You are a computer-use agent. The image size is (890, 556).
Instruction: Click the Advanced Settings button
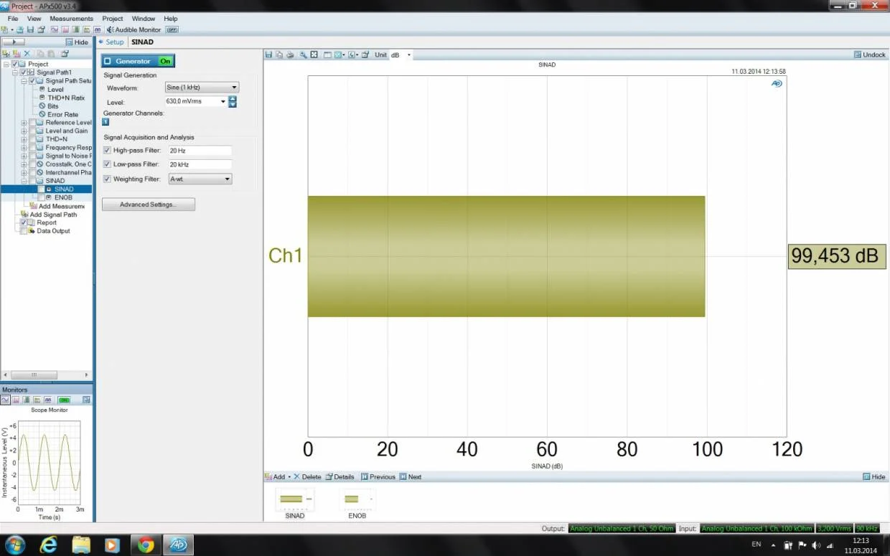[x=148, y=204]
